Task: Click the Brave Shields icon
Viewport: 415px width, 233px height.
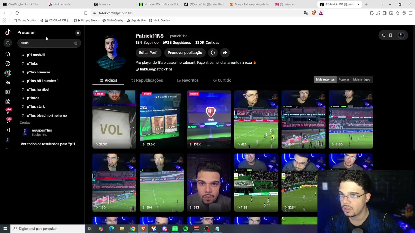Action: pyautogui.click(x=314, y=13)
